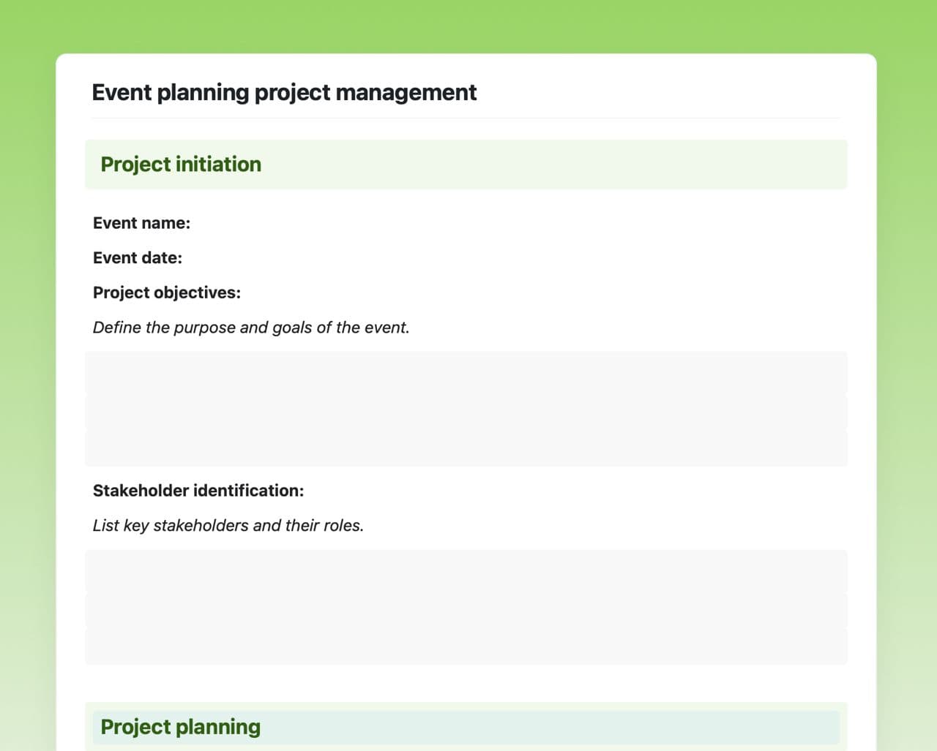Image resolution: width=937 pixels, height=751 pixels.
Task: Click last blank row under Stakeholder identification
Action: coord(466,646)
